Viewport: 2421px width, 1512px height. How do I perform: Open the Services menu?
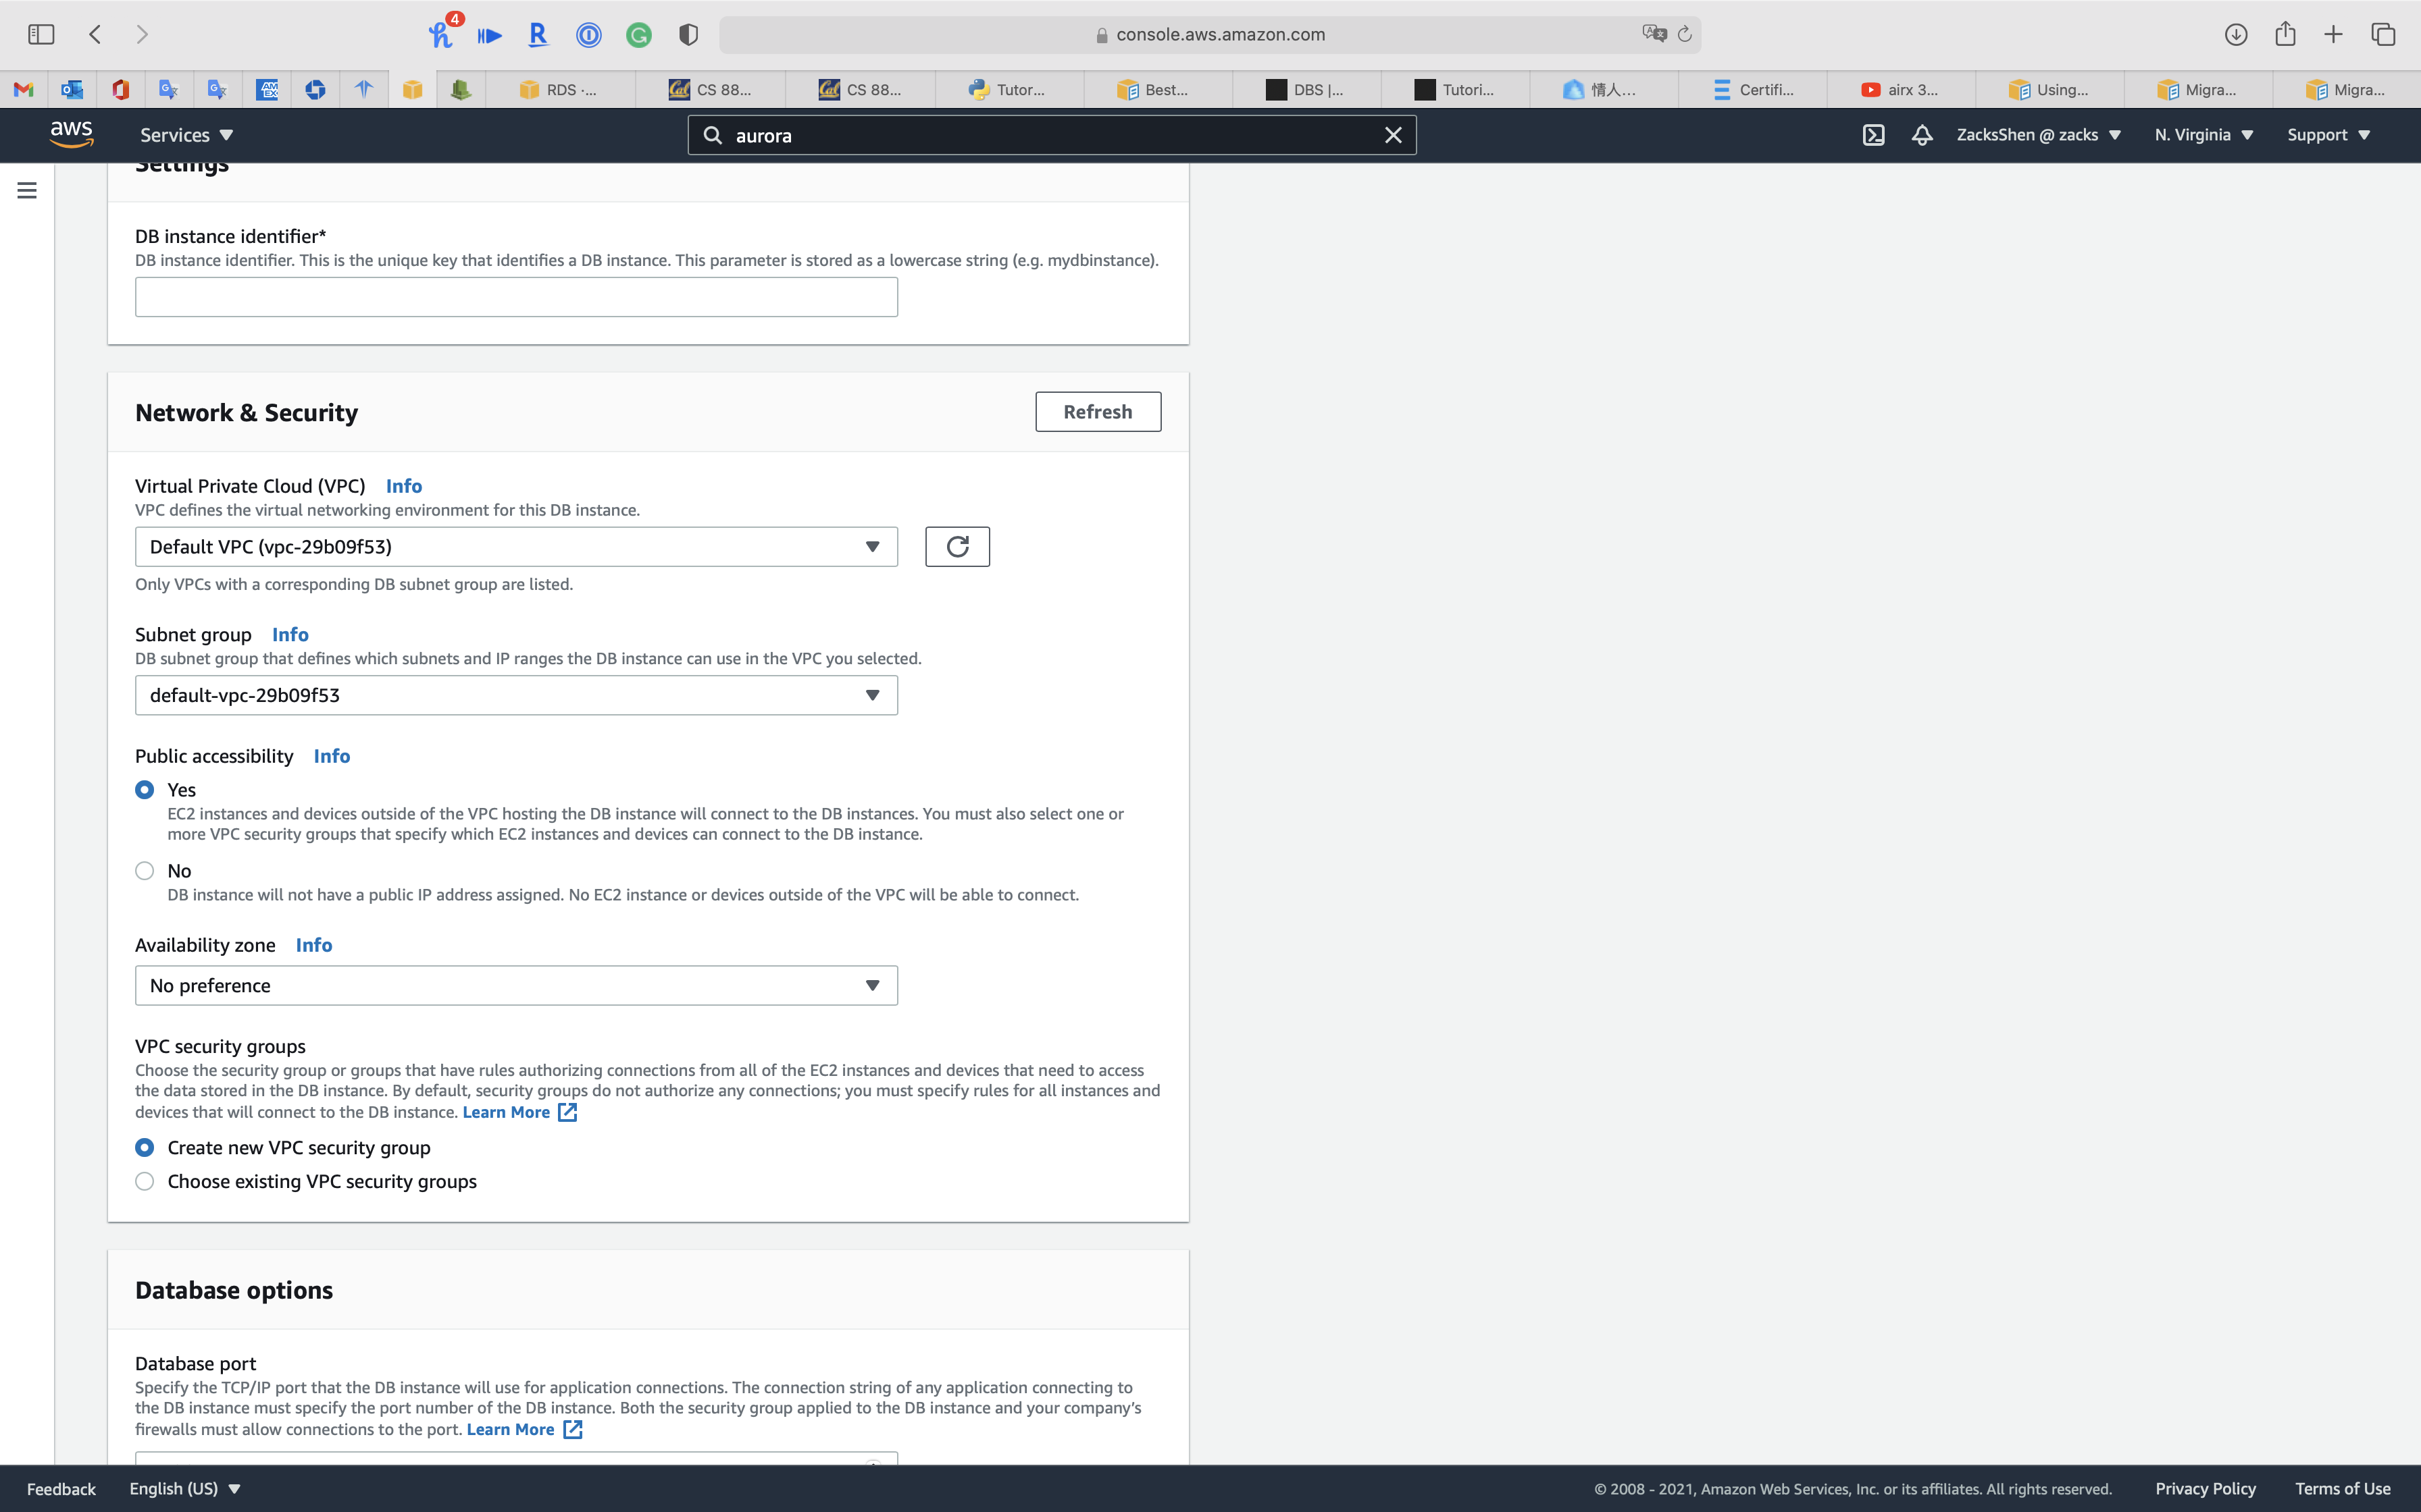pyautogui.click(x=186, y=135)
